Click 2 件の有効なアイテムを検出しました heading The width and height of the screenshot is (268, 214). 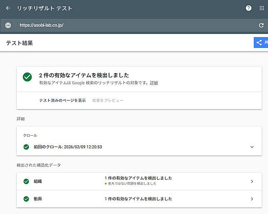[84, 75]
